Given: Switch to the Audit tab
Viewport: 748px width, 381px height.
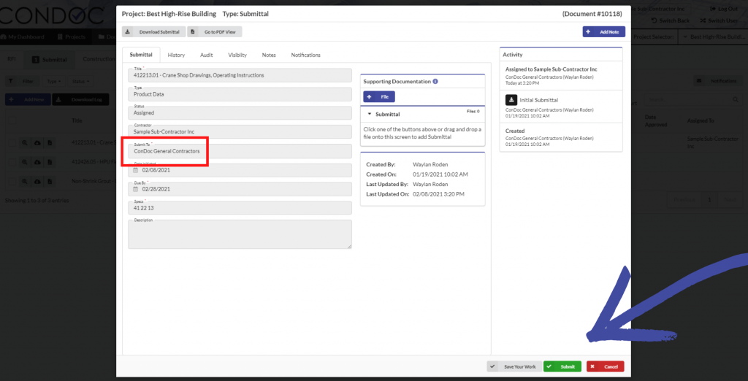Looking at the screenshot, I should coord(207,55).
